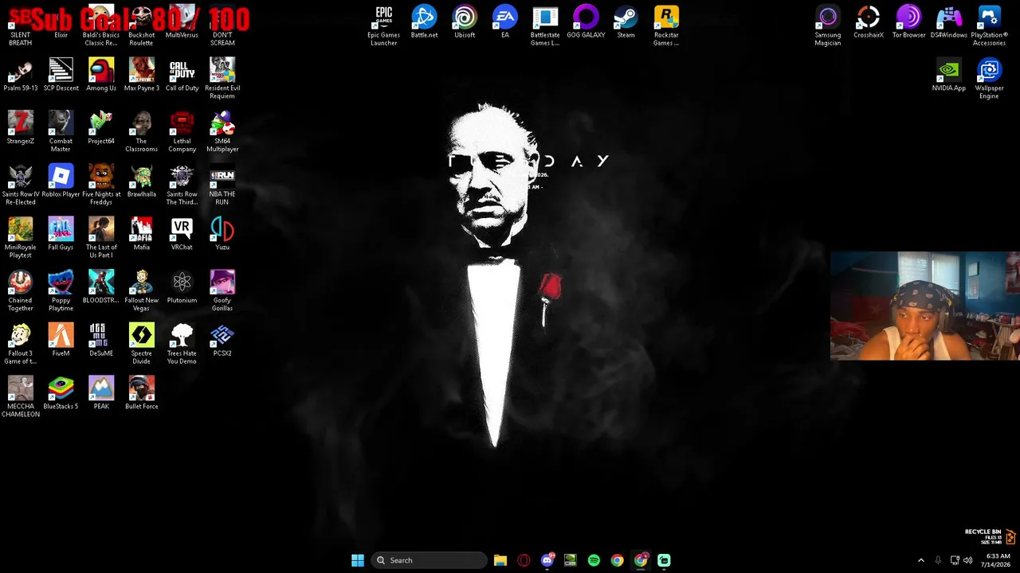Open Spotify from the taskbar
Viewport: 1020px width, 573px height.
(x=594, y=560)
